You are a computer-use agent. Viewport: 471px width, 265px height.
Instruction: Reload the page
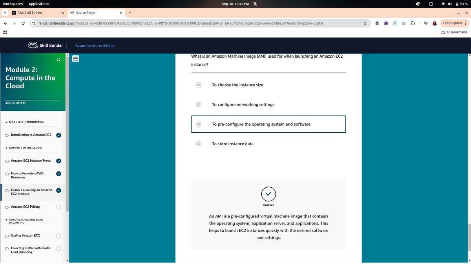click(23, 23)
